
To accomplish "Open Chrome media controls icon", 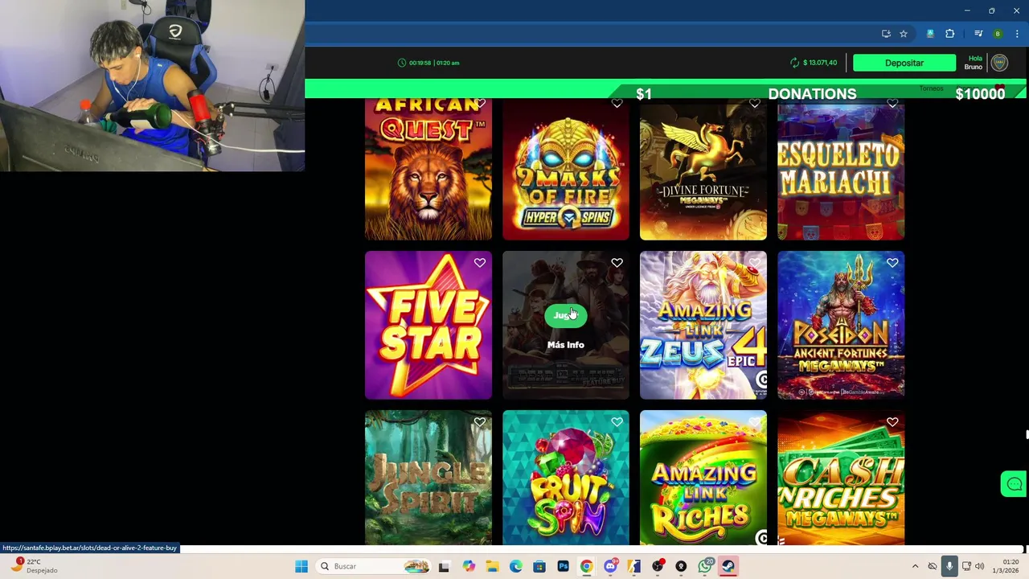I will coord(978,34).
